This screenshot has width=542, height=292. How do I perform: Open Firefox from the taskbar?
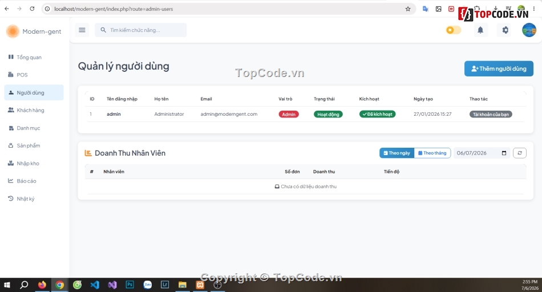pyautogui.click(x=42, y=285)
